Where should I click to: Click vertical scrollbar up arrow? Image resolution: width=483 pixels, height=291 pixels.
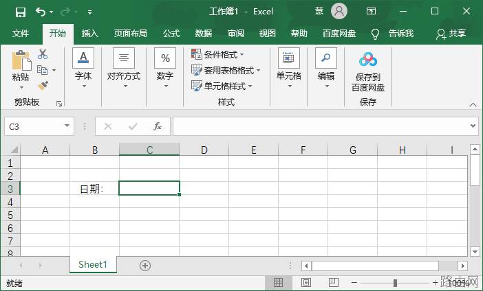(x=475, y=150)
